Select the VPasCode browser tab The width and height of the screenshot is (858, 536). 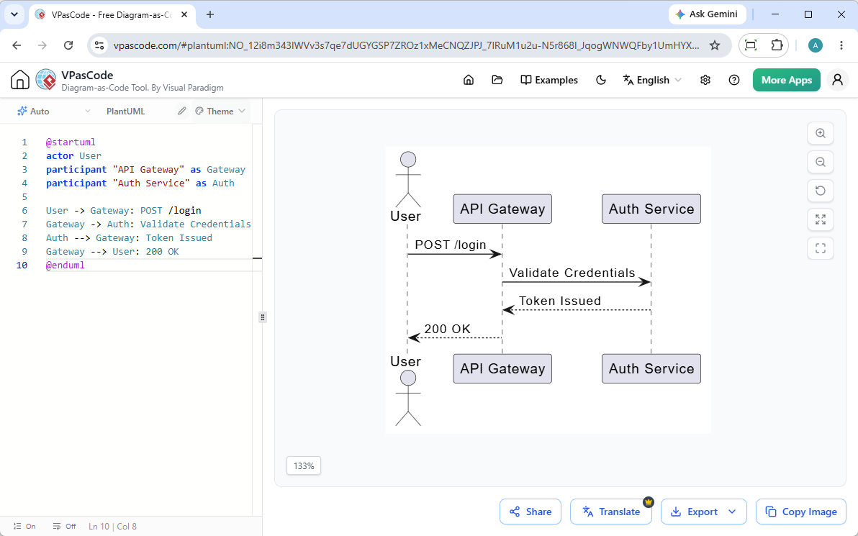[111, 15]
